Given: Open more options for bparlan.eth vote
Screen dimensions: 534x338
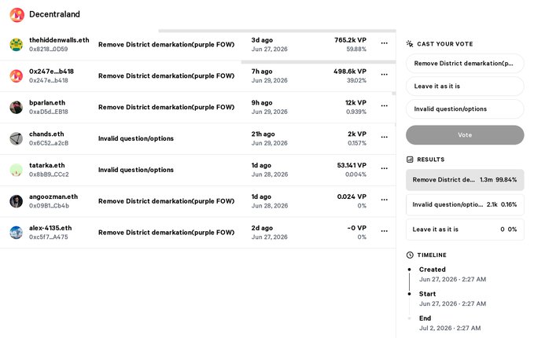Looking at the screenshot, I should (x=384, y=106).
